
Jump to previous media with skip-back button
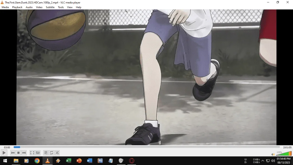13,153
